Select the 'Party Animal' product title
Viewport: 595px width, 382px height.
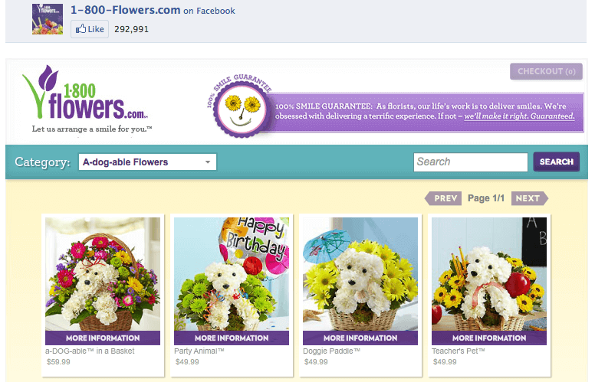tap(199, 351)
